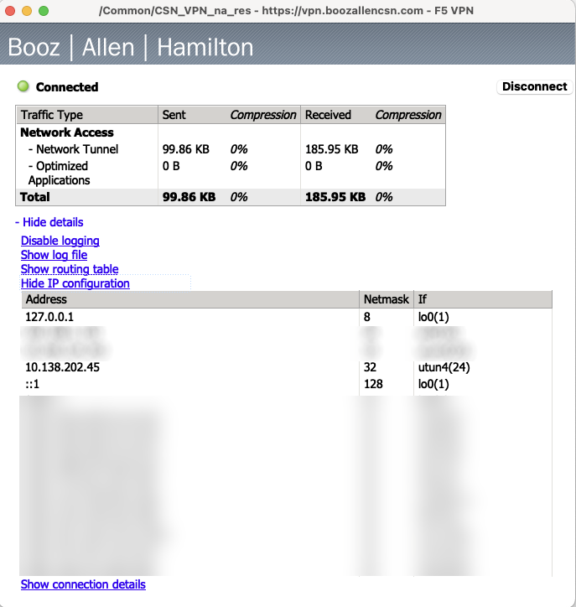Image resolution: width=576 pixels, height=607 pixels.
Task: Open the Show routing table link
Action: pos(70,269)
